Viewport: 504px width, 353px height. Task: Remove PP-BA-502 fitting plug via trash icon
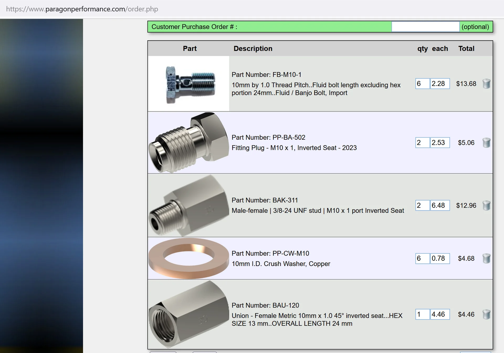click(486, 143)
